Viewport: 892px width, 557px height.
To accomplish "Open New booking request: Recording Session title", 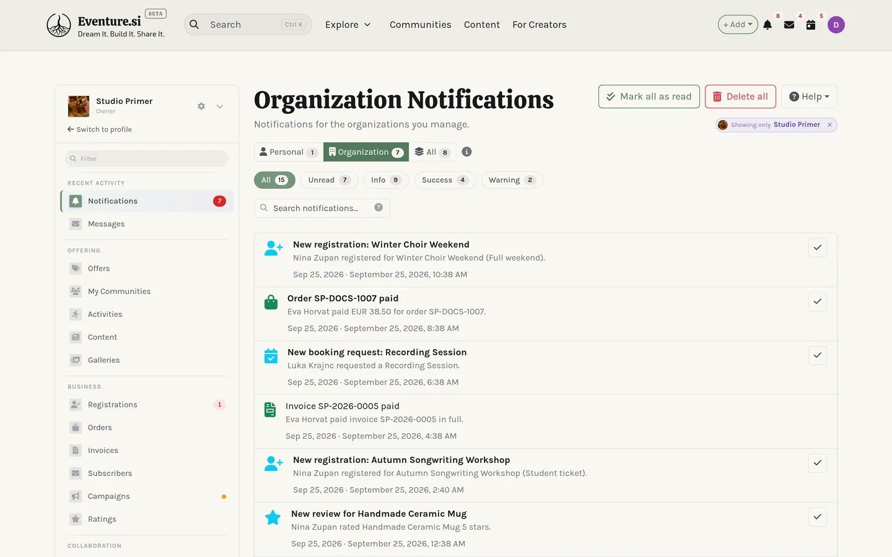I will (377, 352).
